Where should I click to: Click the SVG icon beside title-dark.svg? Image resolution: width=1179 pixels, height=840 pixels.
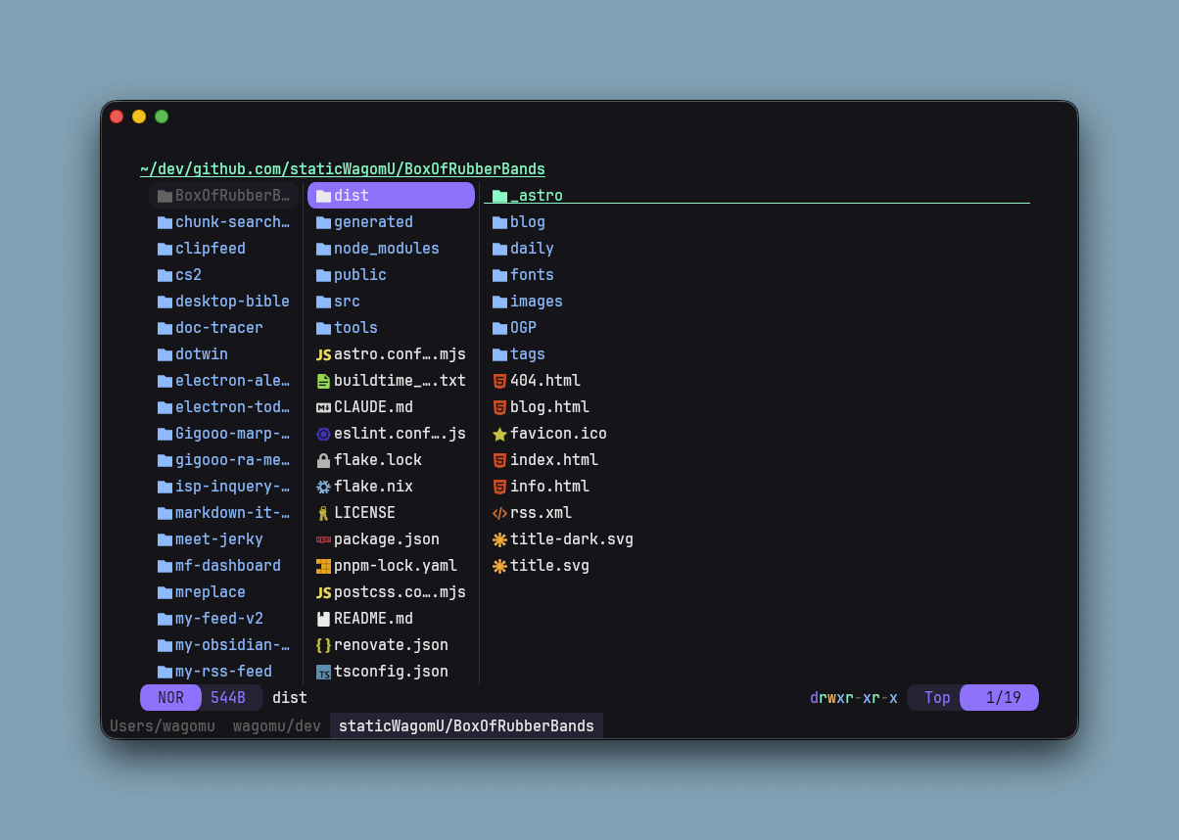pos(499,539)
